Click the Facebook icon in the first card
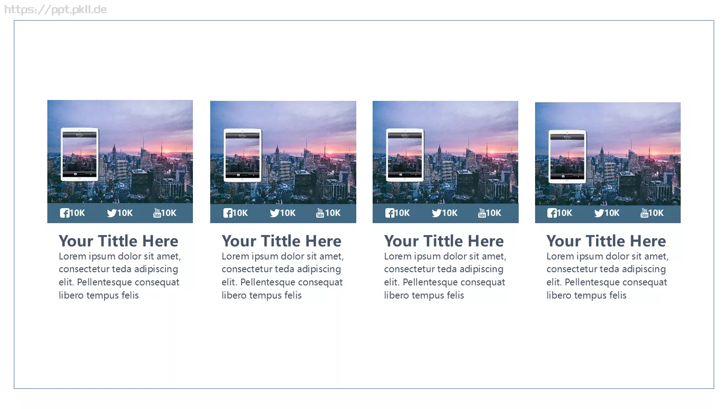The width and height of the screenshot is (728, 409). click(x=65, y=213)
